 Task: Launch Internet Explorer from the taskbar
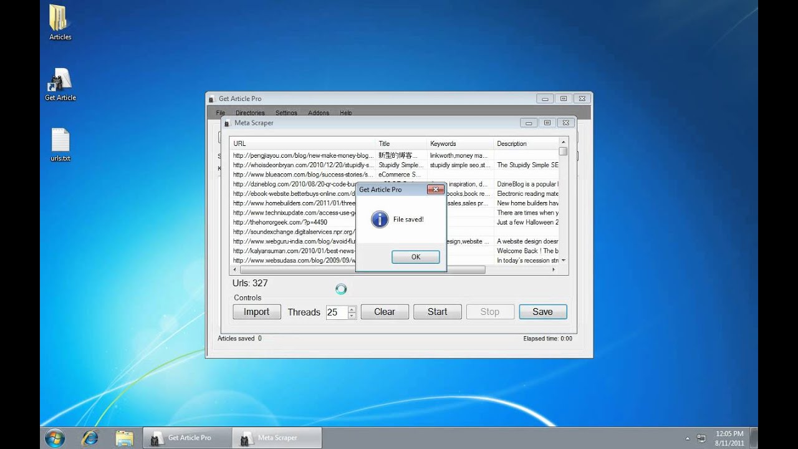pyautogui.click(x=89, y=438)
